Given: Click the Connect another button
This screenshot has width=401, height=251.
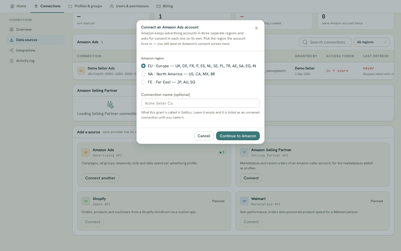Looking at the screenshot, I should [x=100, y=178].
